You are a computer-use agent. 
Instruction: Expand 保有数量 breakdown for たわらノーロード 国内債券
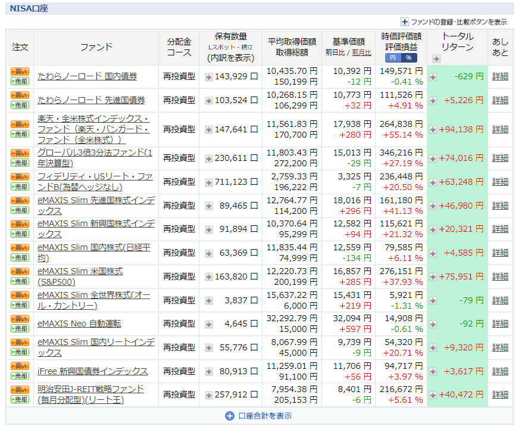pos(209,77)
